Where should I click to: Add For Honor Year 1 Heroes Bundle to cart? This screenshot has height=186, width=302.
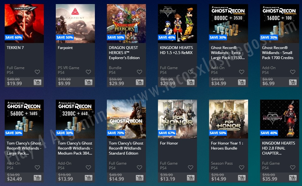[x=242, y=178]
